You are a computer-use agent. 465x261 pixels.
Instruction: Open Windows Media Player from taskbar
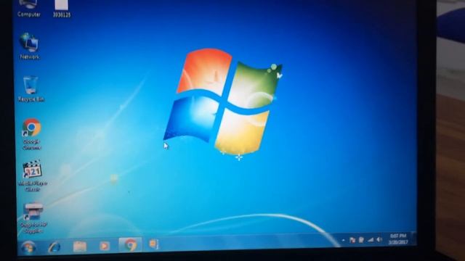coord(104,246)
